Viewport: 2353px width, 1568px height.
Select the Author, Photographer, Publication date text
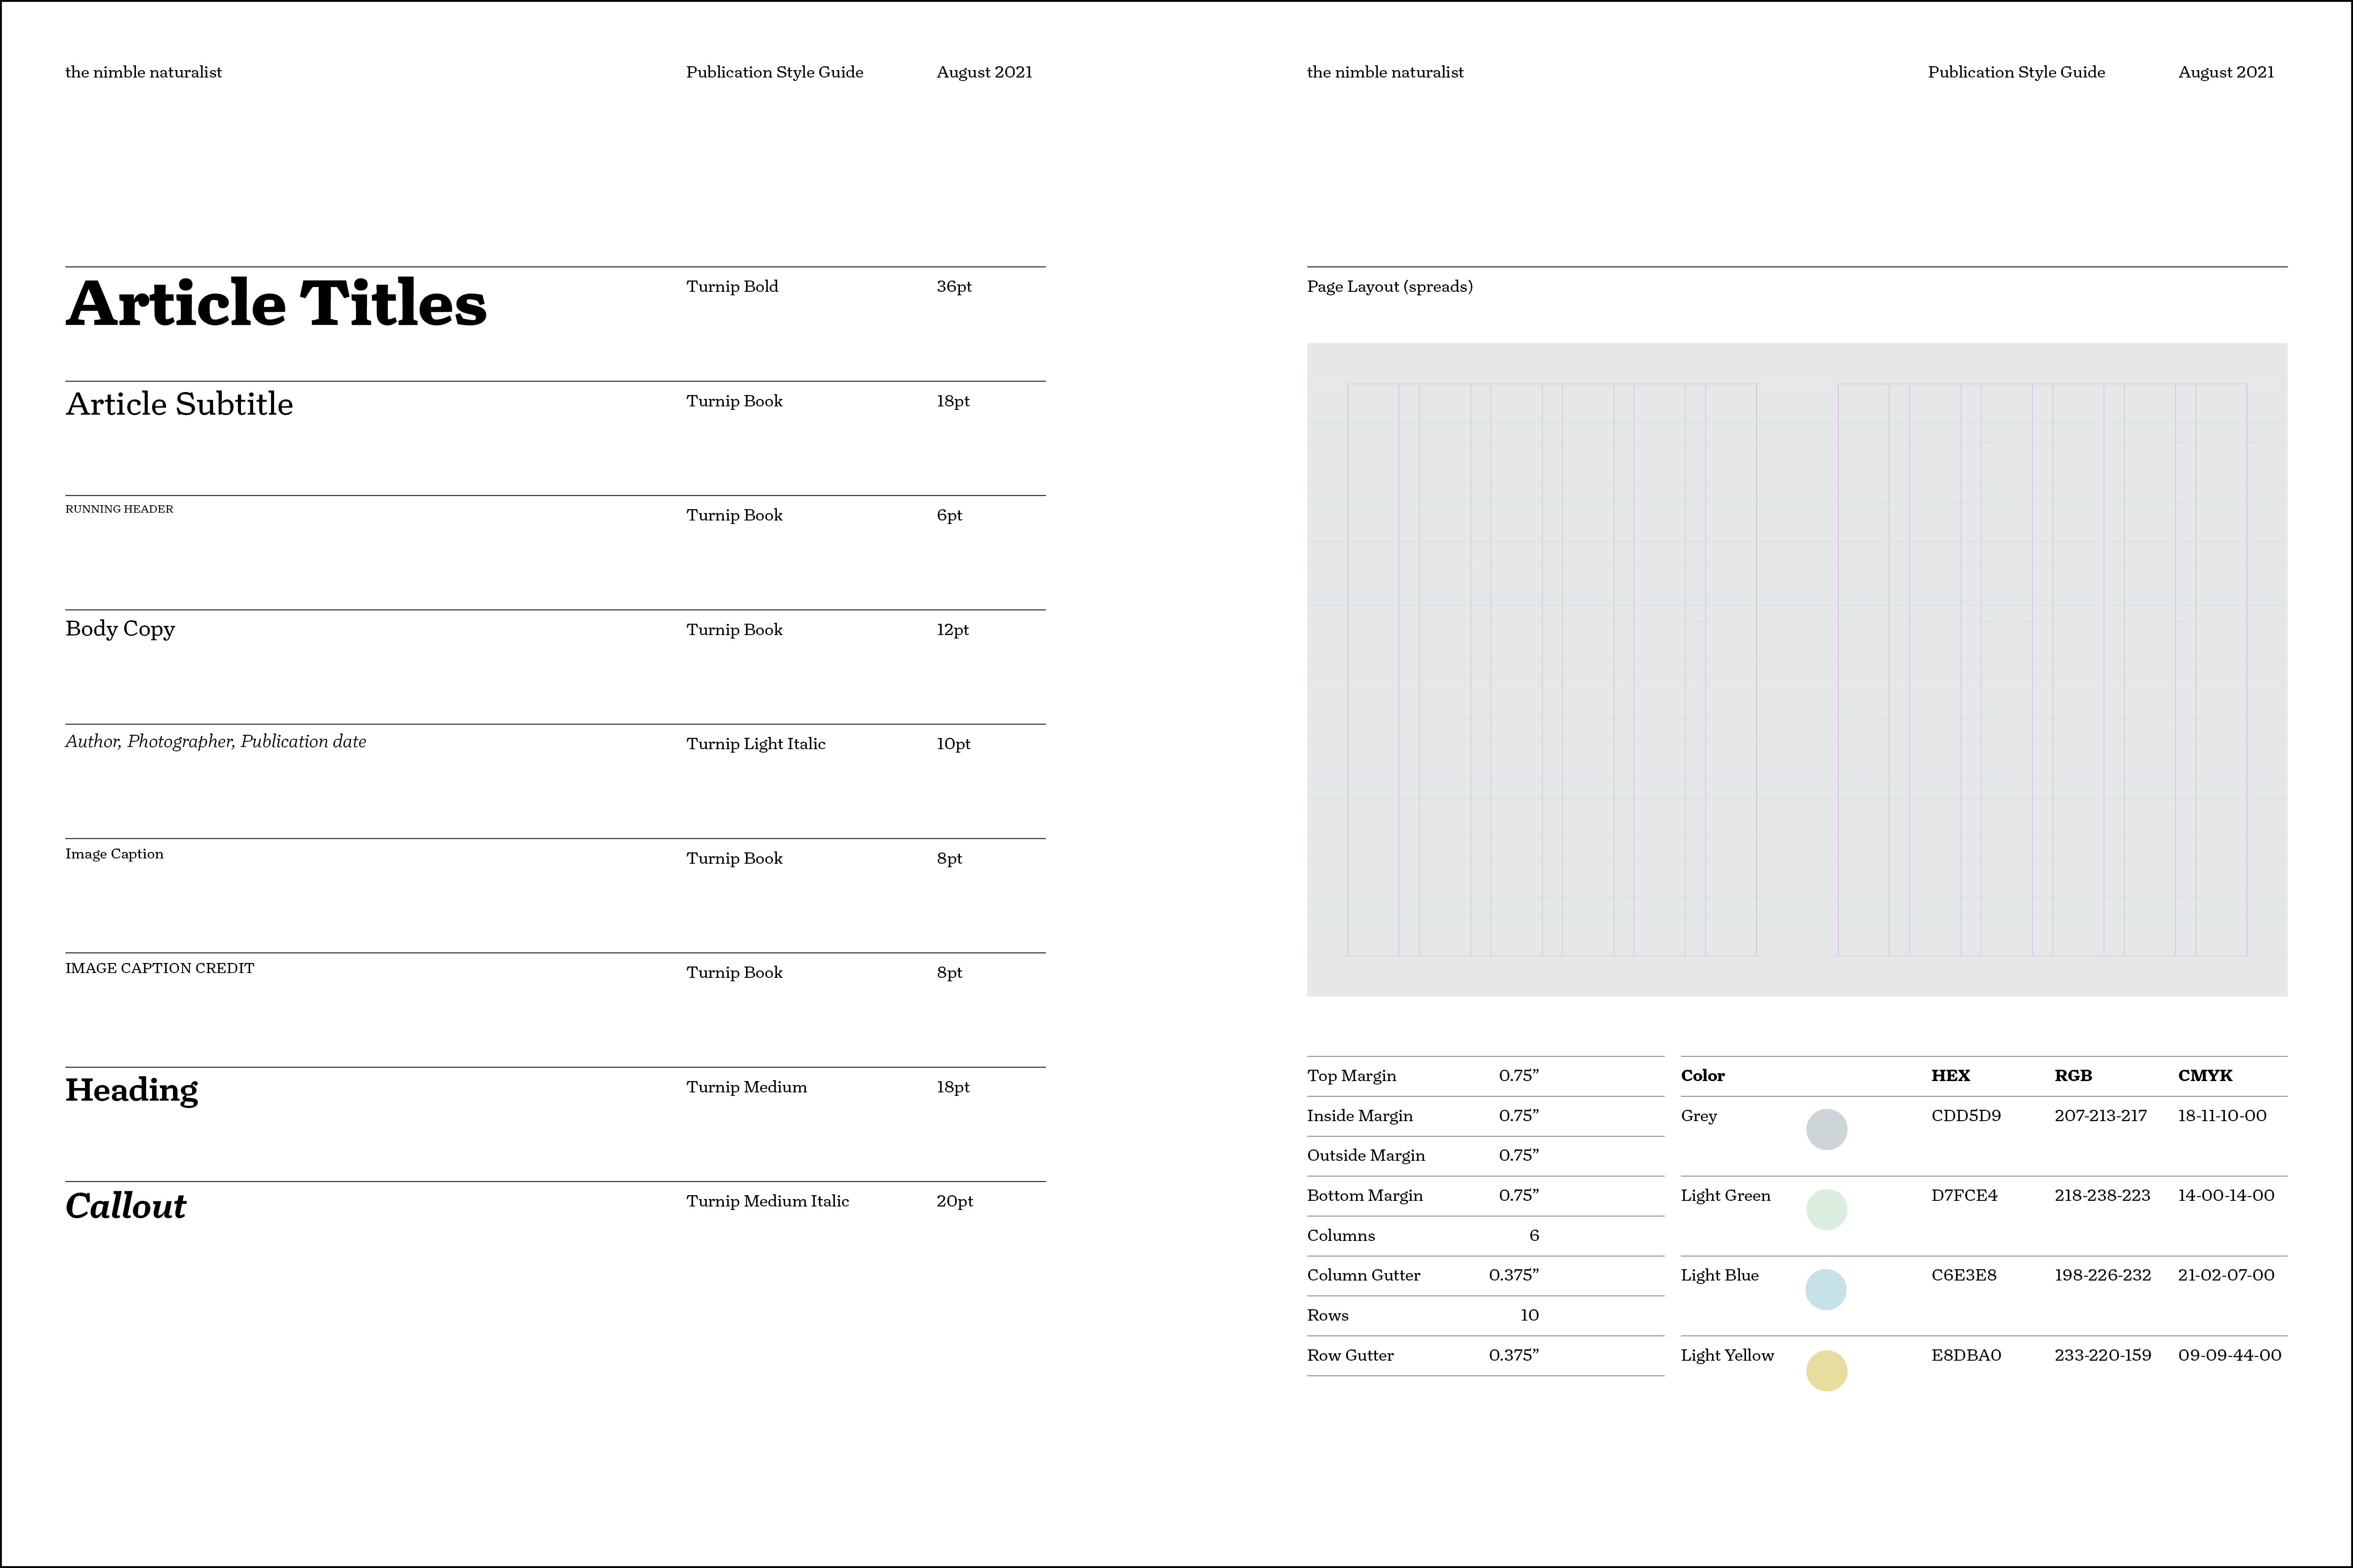(216, 742)
